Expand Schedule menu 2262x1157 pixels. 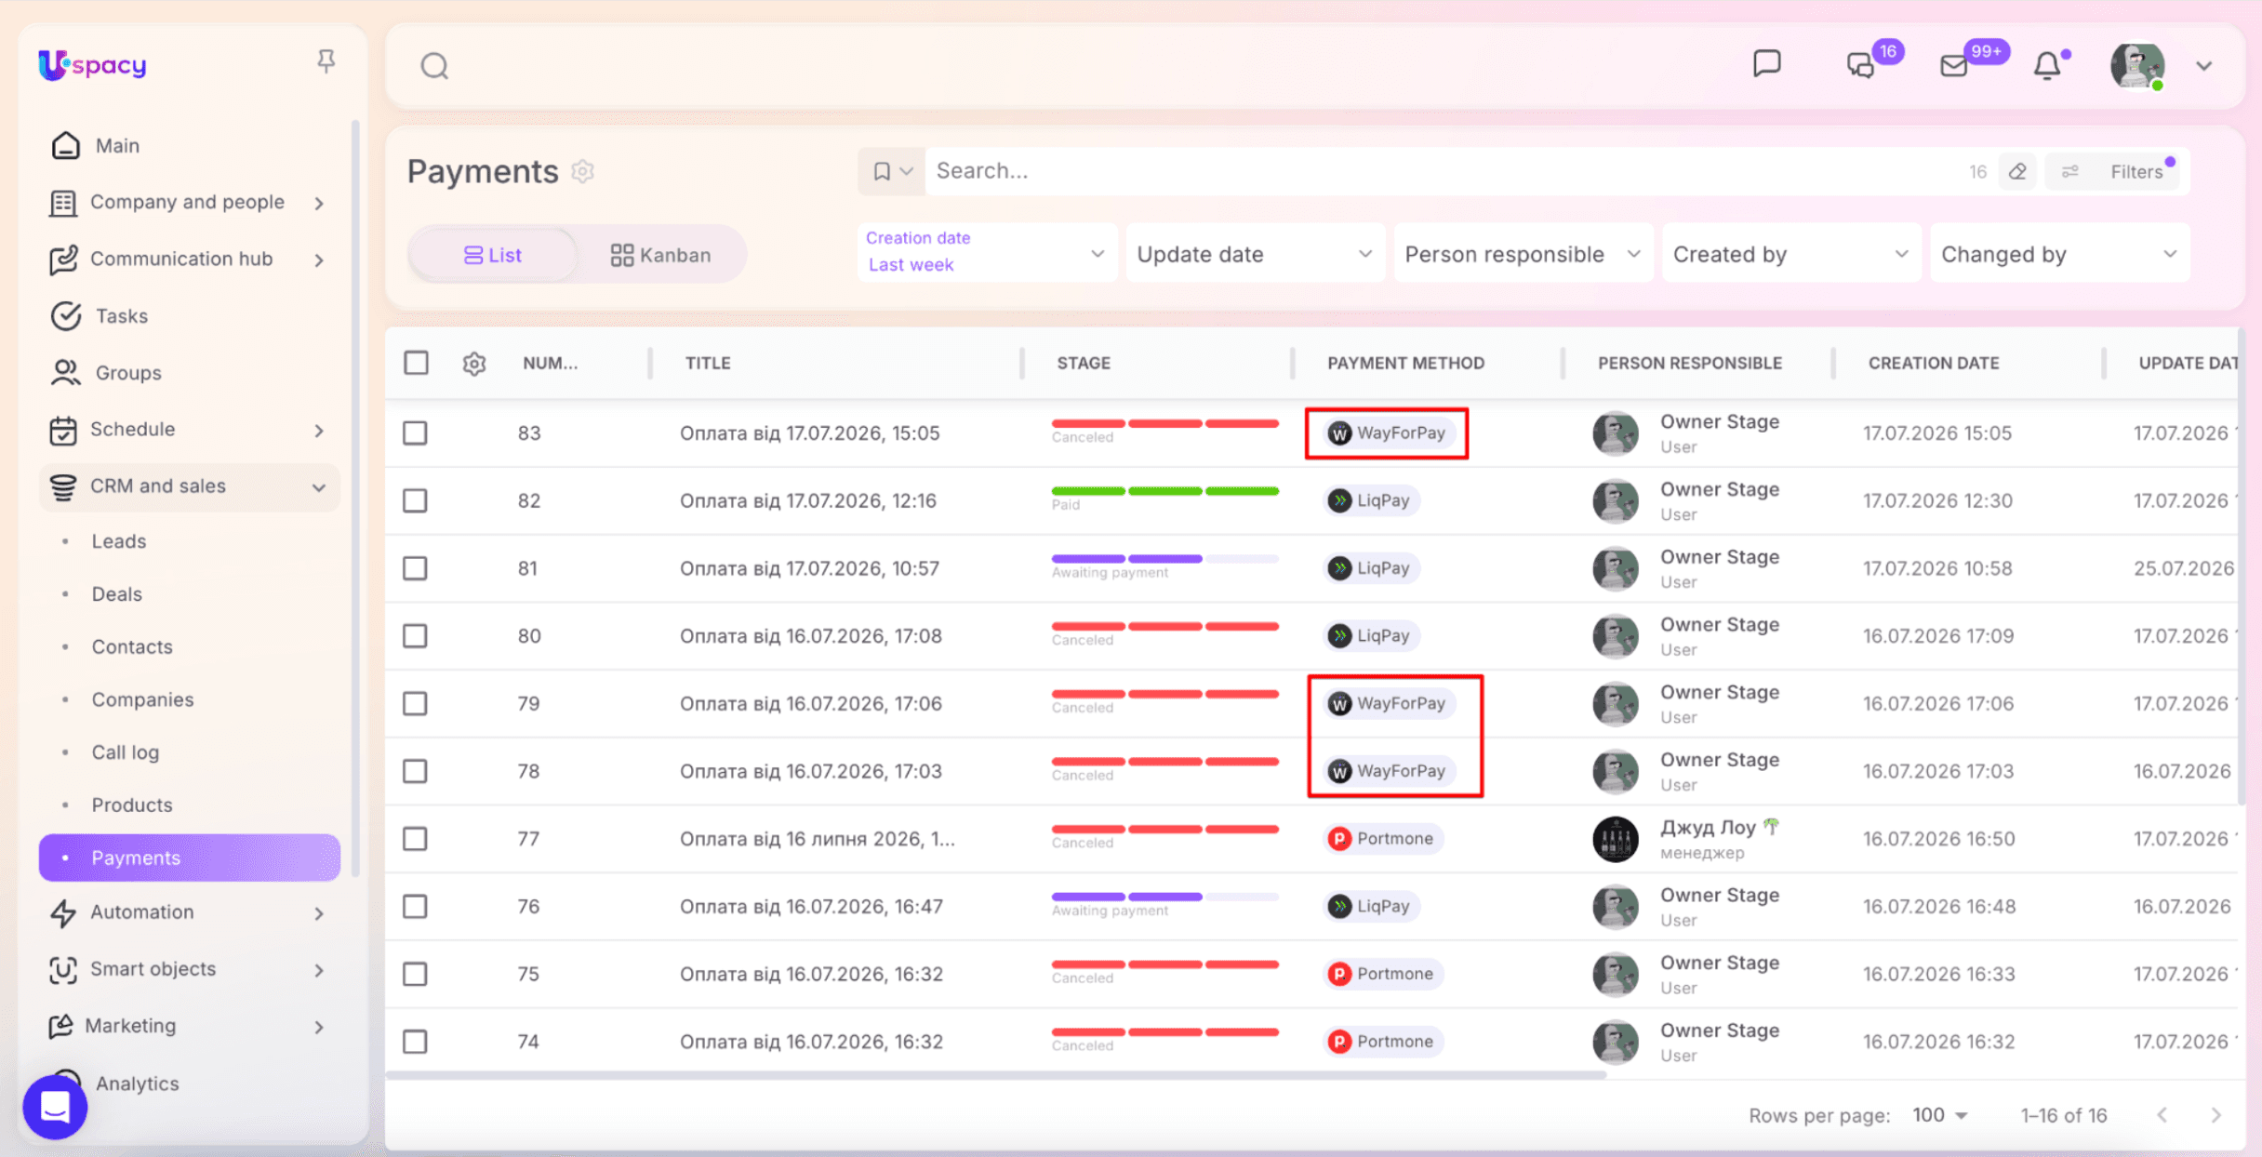[x=189, y=430]
